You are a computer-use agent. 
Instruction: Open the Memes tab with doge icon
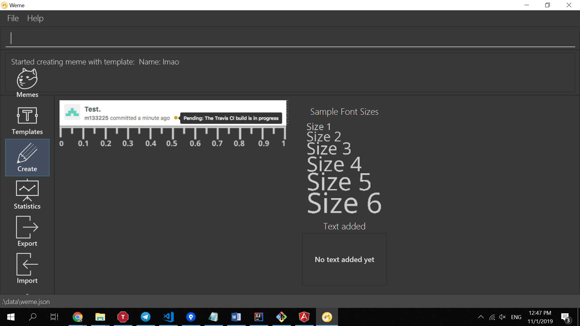27,83
